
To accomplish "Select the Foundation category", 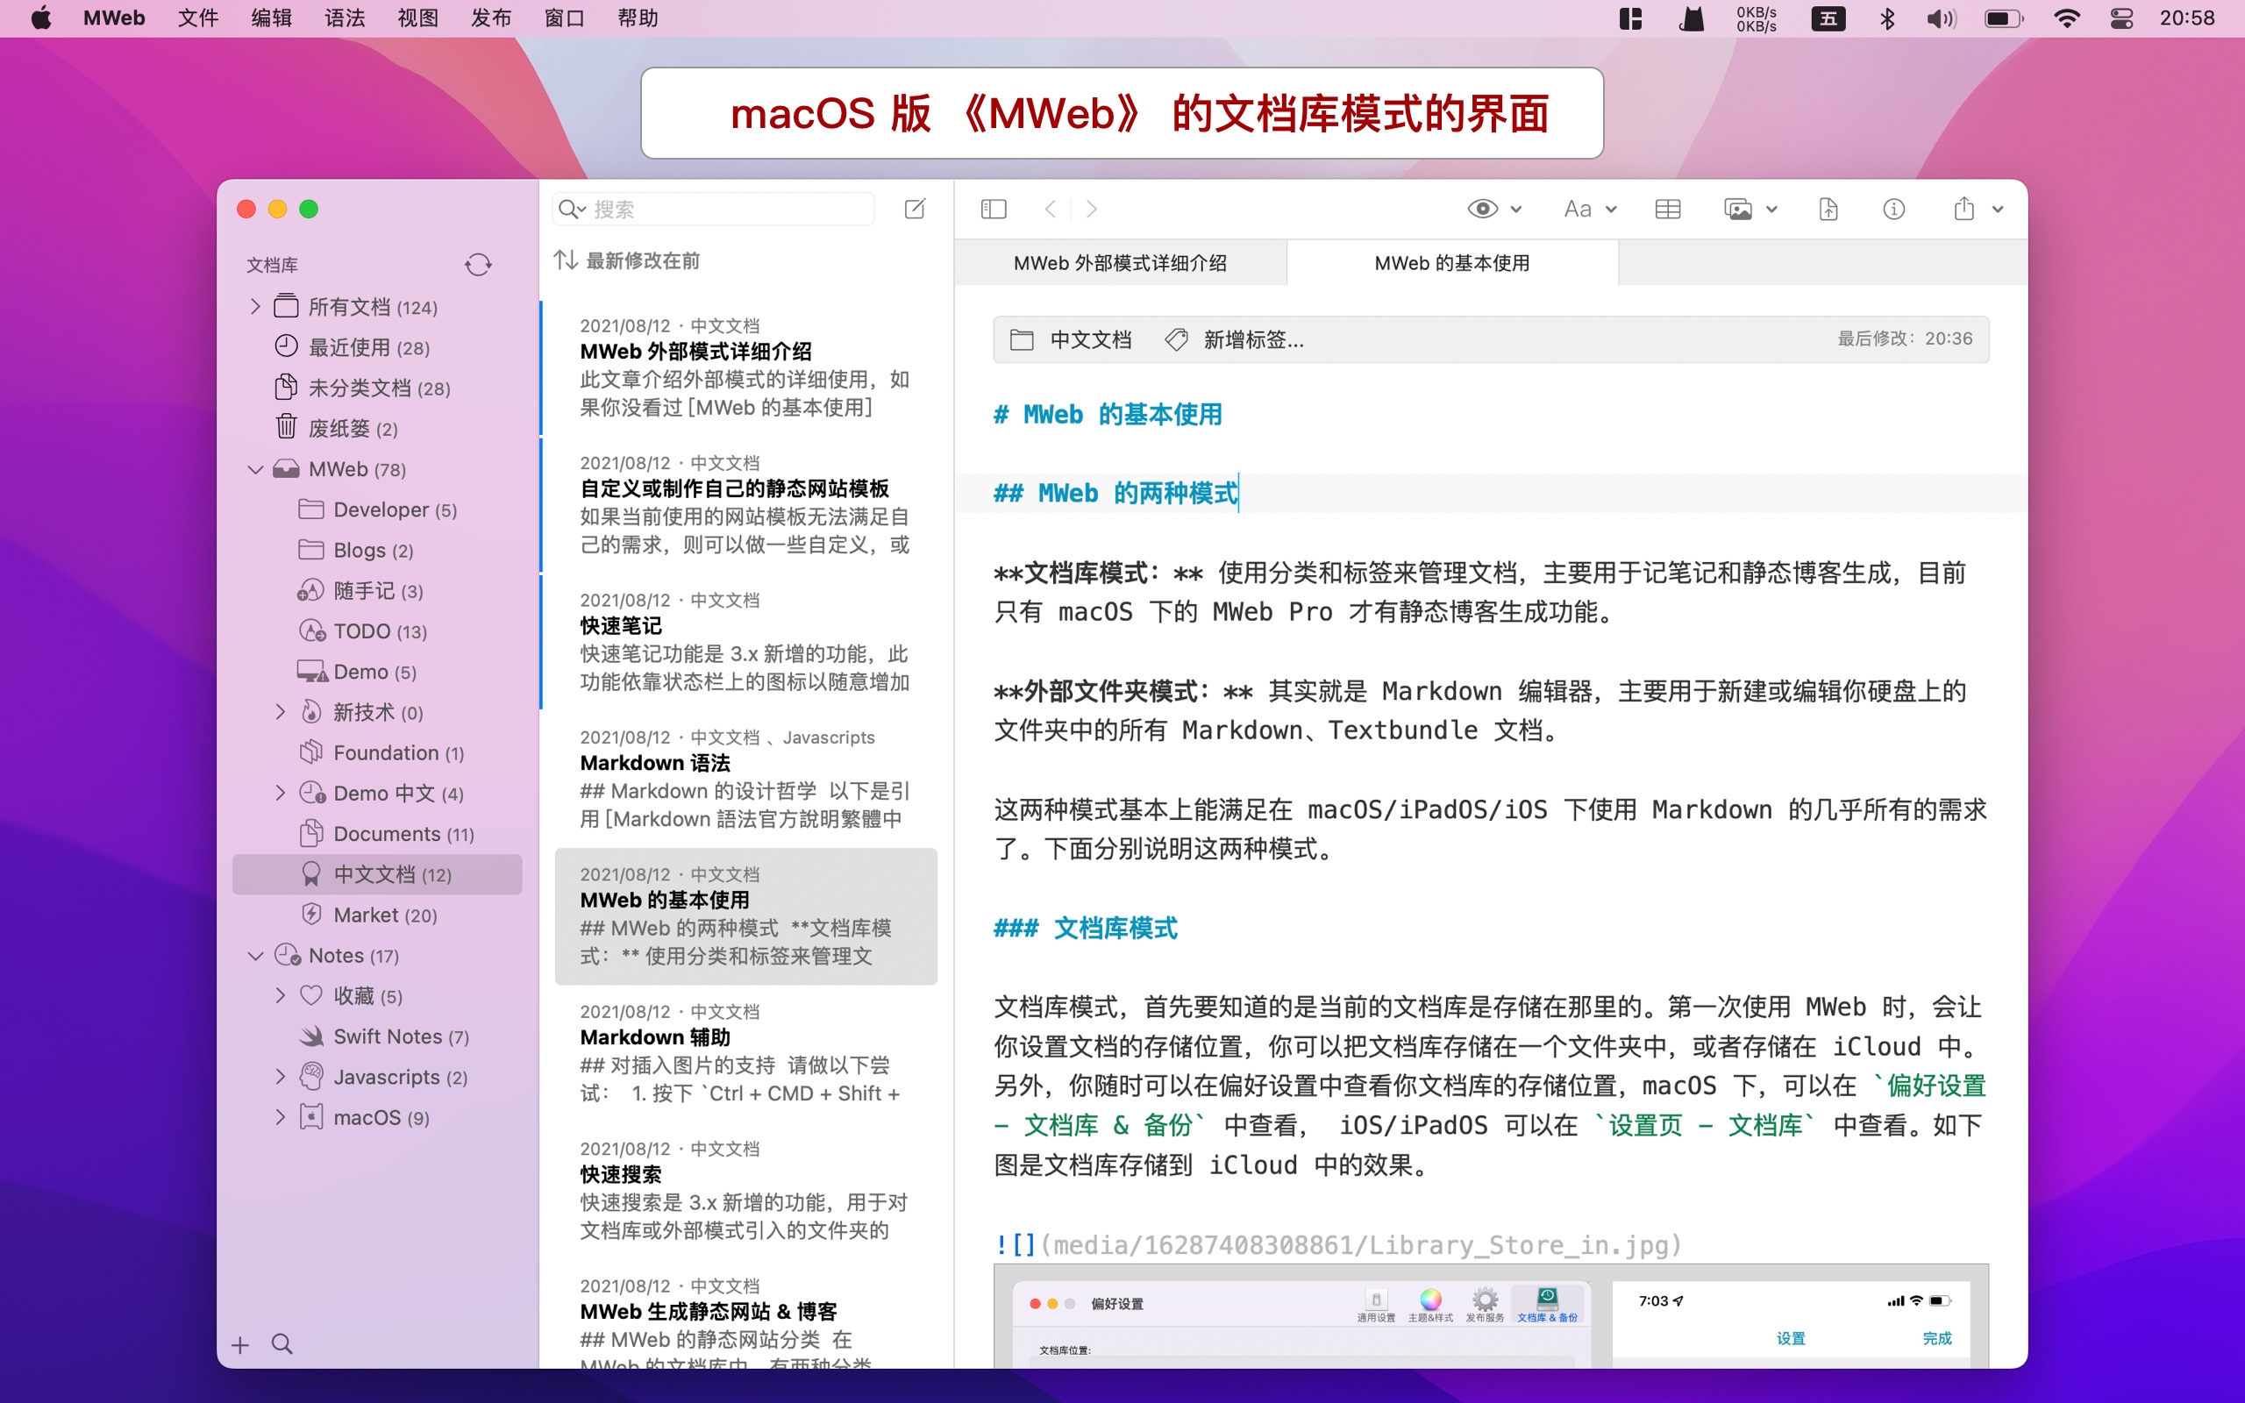I will (x=376, y=752).
